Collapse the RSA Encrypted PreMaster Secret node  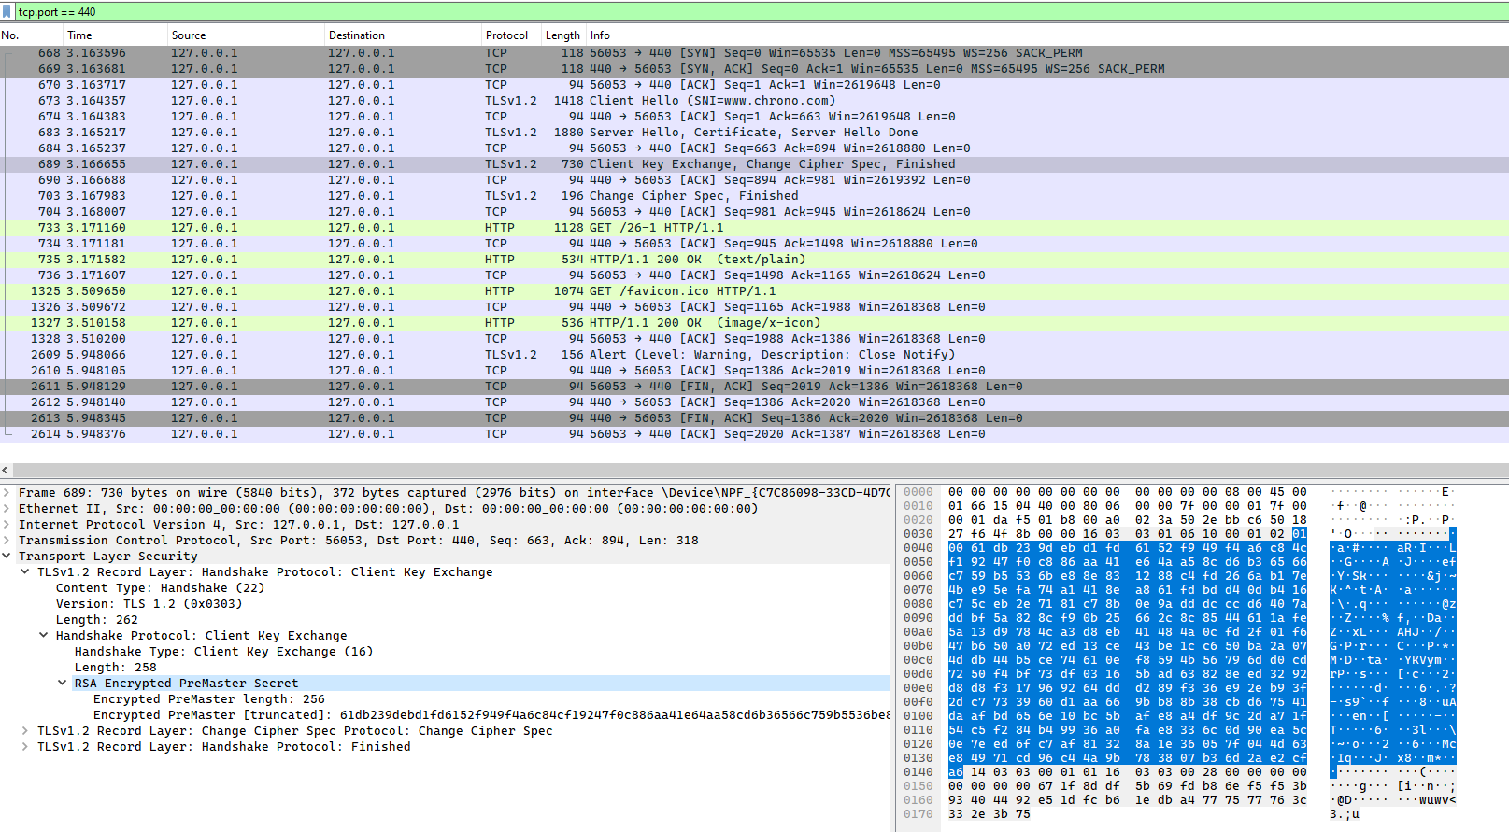coord(63,684)
